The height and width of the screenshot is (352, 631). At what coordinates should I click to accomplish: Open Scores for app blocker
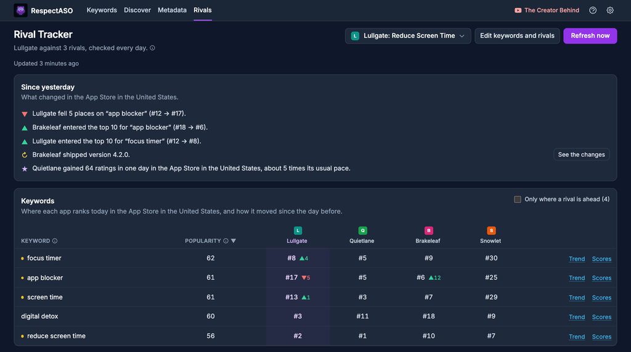(x=601, y=278)
